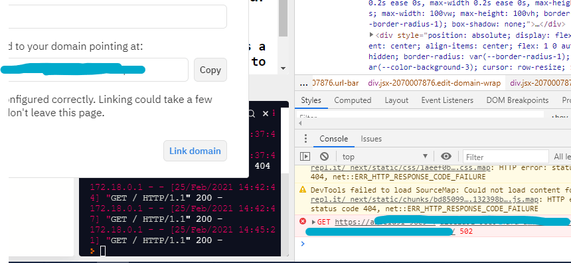Image resolution: width=571 pixels, height=263 pixels.
Task: Expand the div style position absolute node
Action: tap(371, 35)
